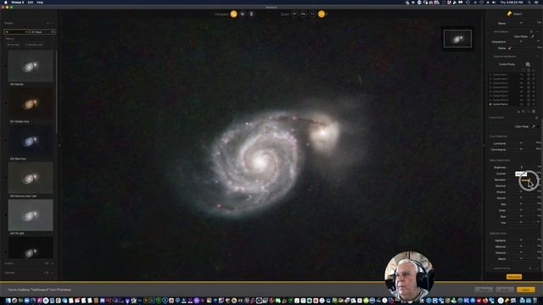Click Control Point 9 Color Picker eyedropper

click(534, 126)
